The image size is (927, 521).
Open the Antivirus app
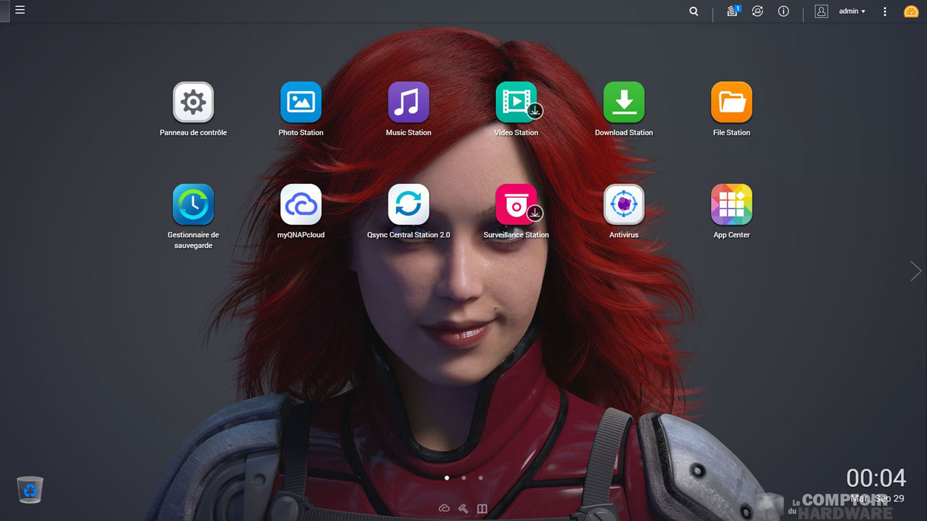[x=624, y=205]
